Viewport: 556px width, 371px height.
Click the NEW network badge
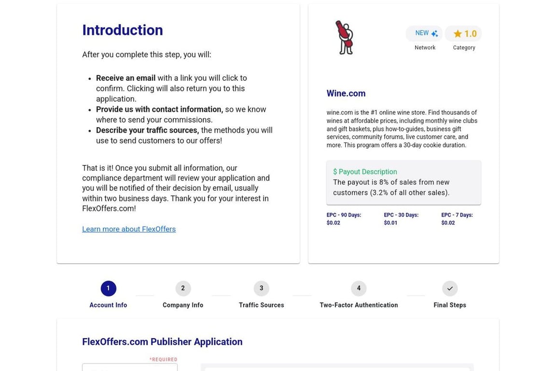424,33
